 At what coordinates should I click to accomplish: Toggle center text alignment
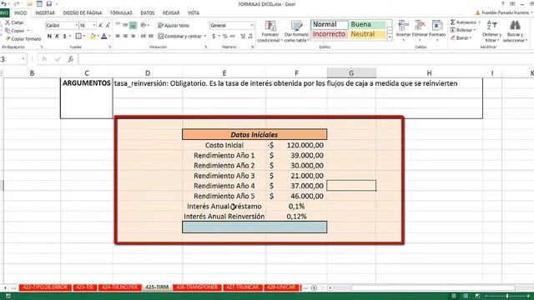click(125, 36)
